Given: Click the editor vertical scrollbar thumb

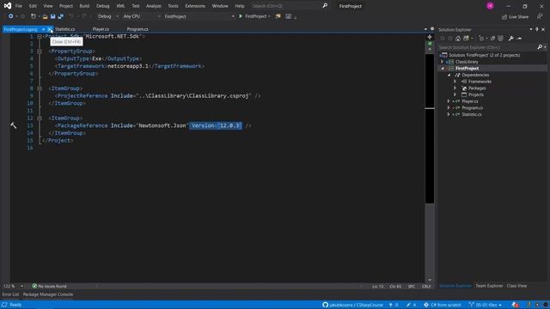Looking at the screenshot, I should click(x=430, y=129).
